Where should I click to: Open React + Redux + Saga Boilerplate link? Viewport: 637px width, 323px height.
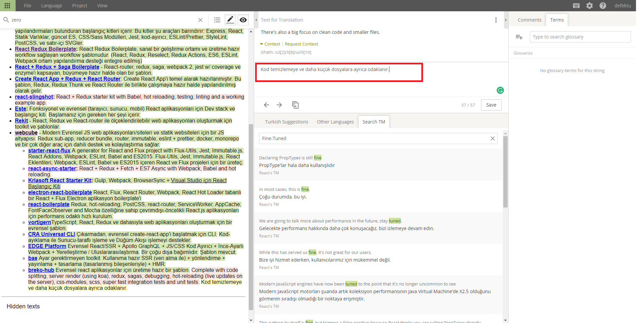[x=57, y=67]
